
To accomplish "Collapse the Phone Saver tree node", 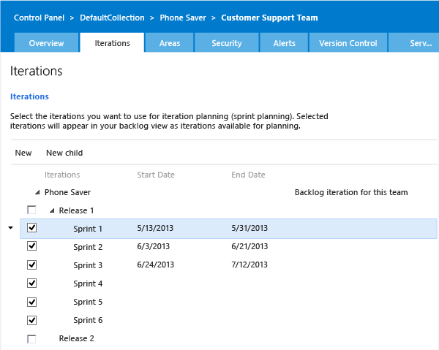I will [37, 193].
